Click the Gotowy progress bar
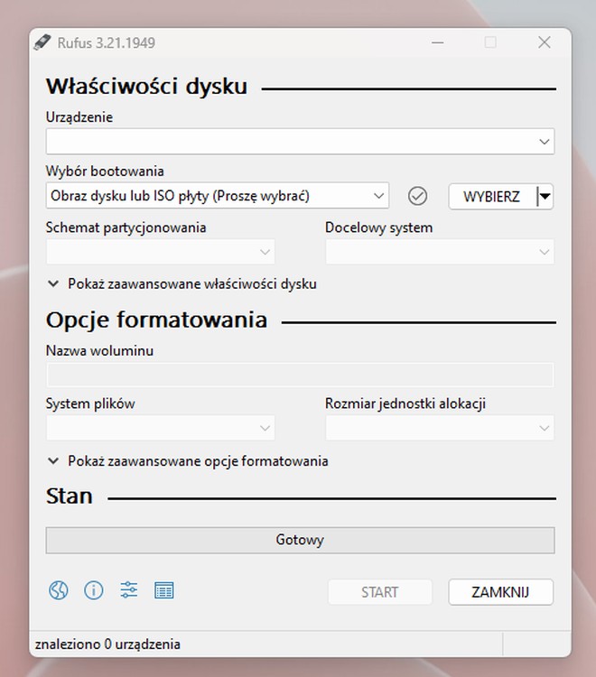Screen dimensions: 596x677 [x=300, y=541]
